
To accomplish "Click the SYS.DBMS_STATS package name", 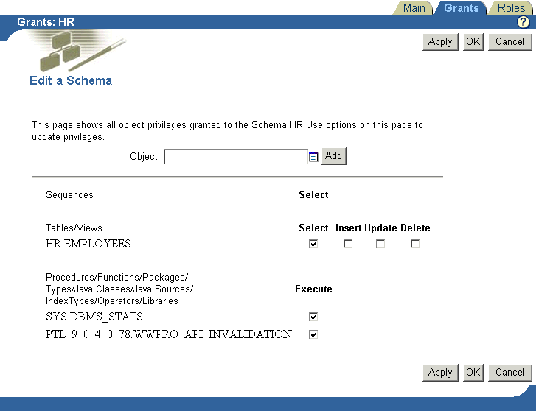I will (x=94, y=317).
